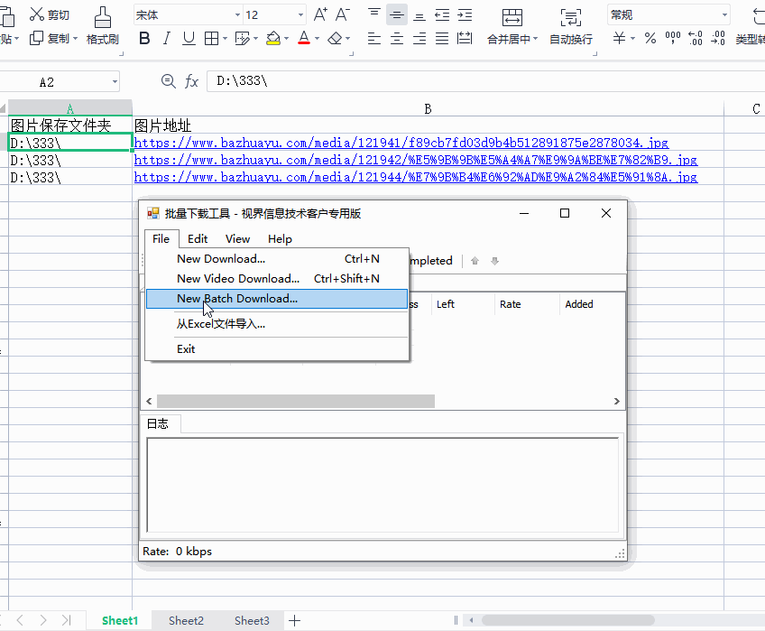
Task: Click the Cut (剪切) scissors icon
Action: [37, 14]
